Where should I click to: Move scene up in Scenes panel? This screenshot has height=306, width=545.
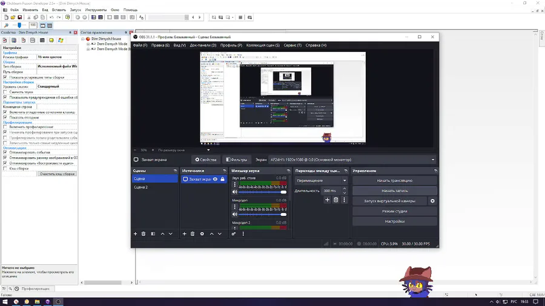pyautogui.click(x=162, y=234)
